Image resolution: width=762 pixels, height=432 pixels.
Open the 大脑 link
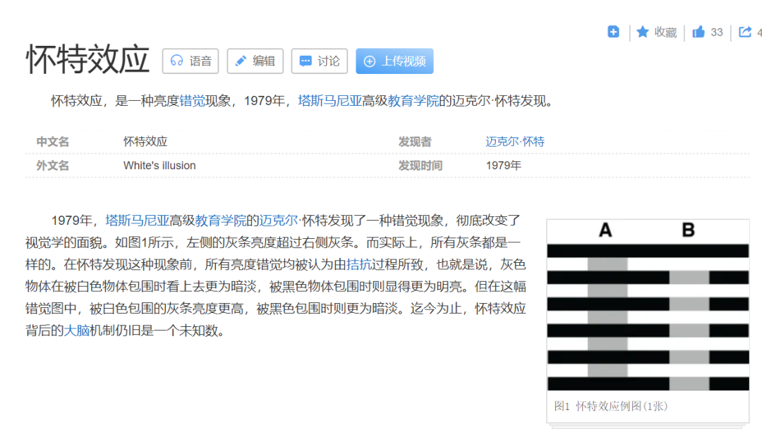tap(77, 331)
